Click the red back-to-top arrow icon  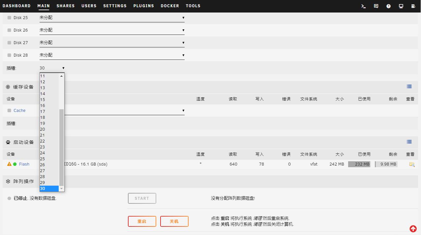pyautogui.click(x=413, y=228)
